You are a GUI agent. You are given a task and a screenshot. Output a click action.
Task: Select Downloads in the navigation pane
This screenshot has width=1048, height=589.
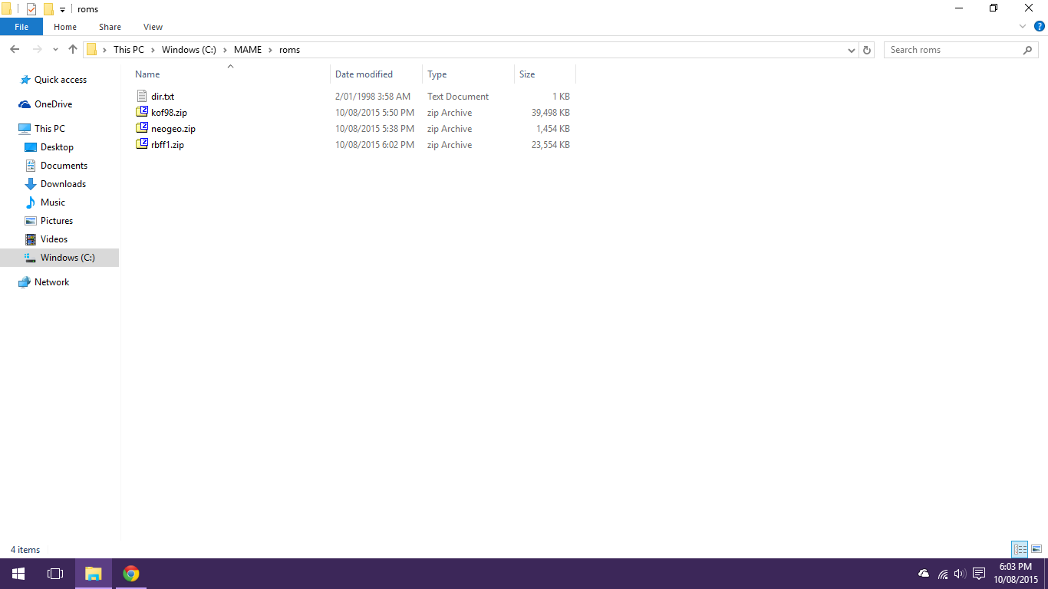click(63, 184)
